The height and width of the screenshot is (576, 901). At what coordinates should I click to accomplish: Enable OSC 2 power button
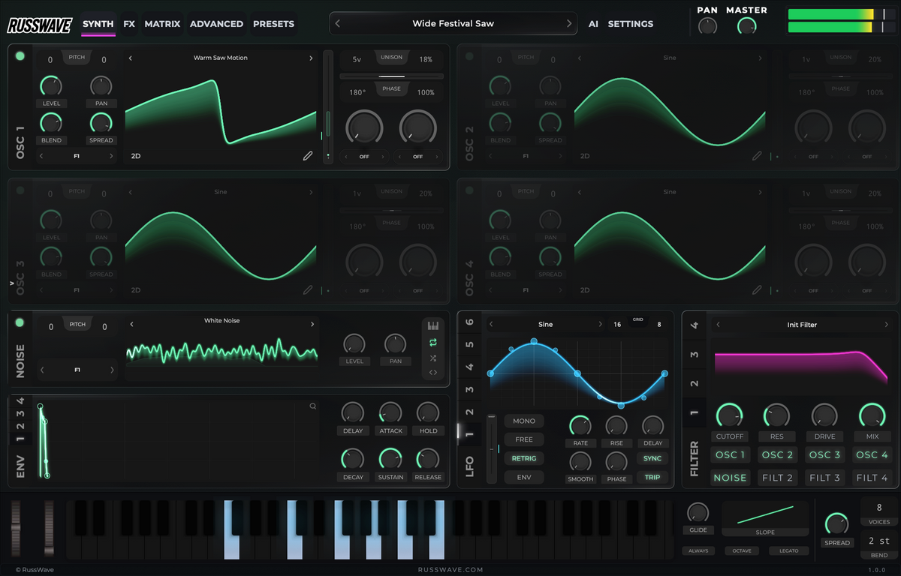tap(469, 56)
